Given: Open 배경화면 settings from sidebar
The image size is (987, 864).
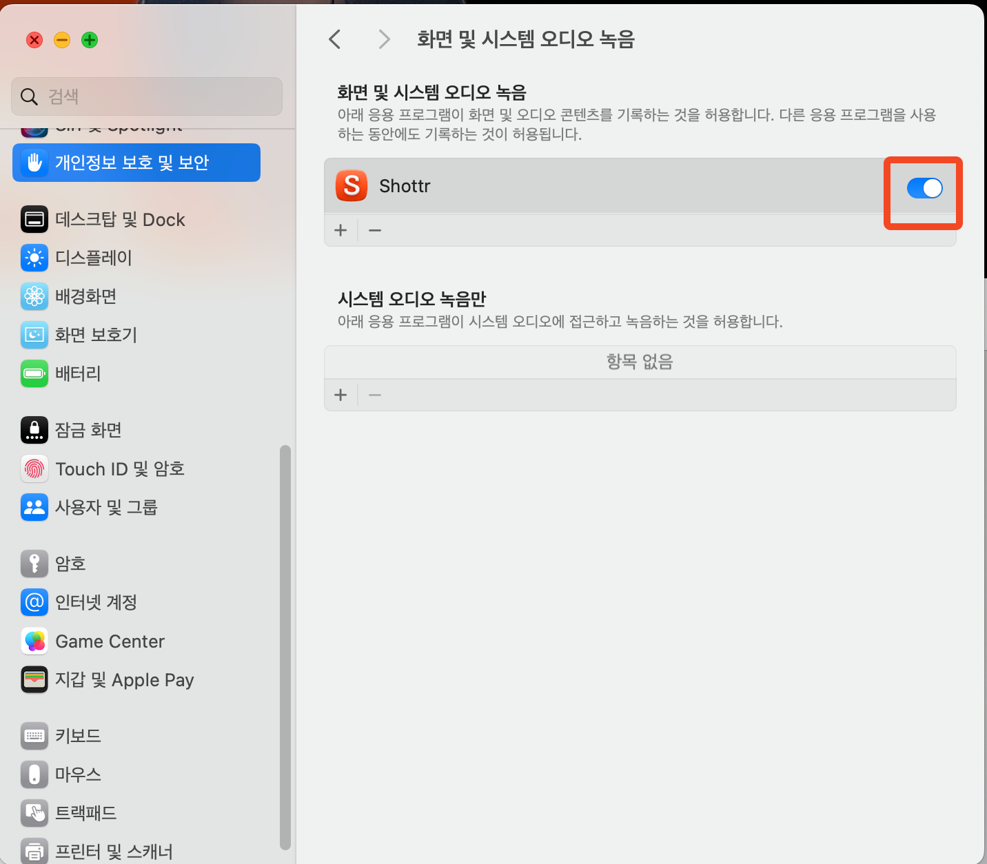Looking at the screenshot, I should pyautogui.click(x=34, y=296).
